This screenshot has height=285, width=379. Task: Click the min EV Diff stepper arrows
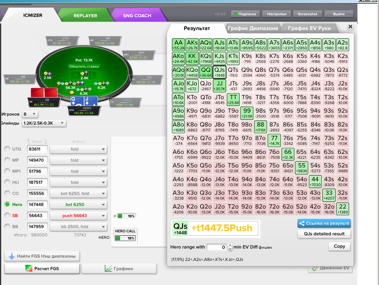point(230,247)
